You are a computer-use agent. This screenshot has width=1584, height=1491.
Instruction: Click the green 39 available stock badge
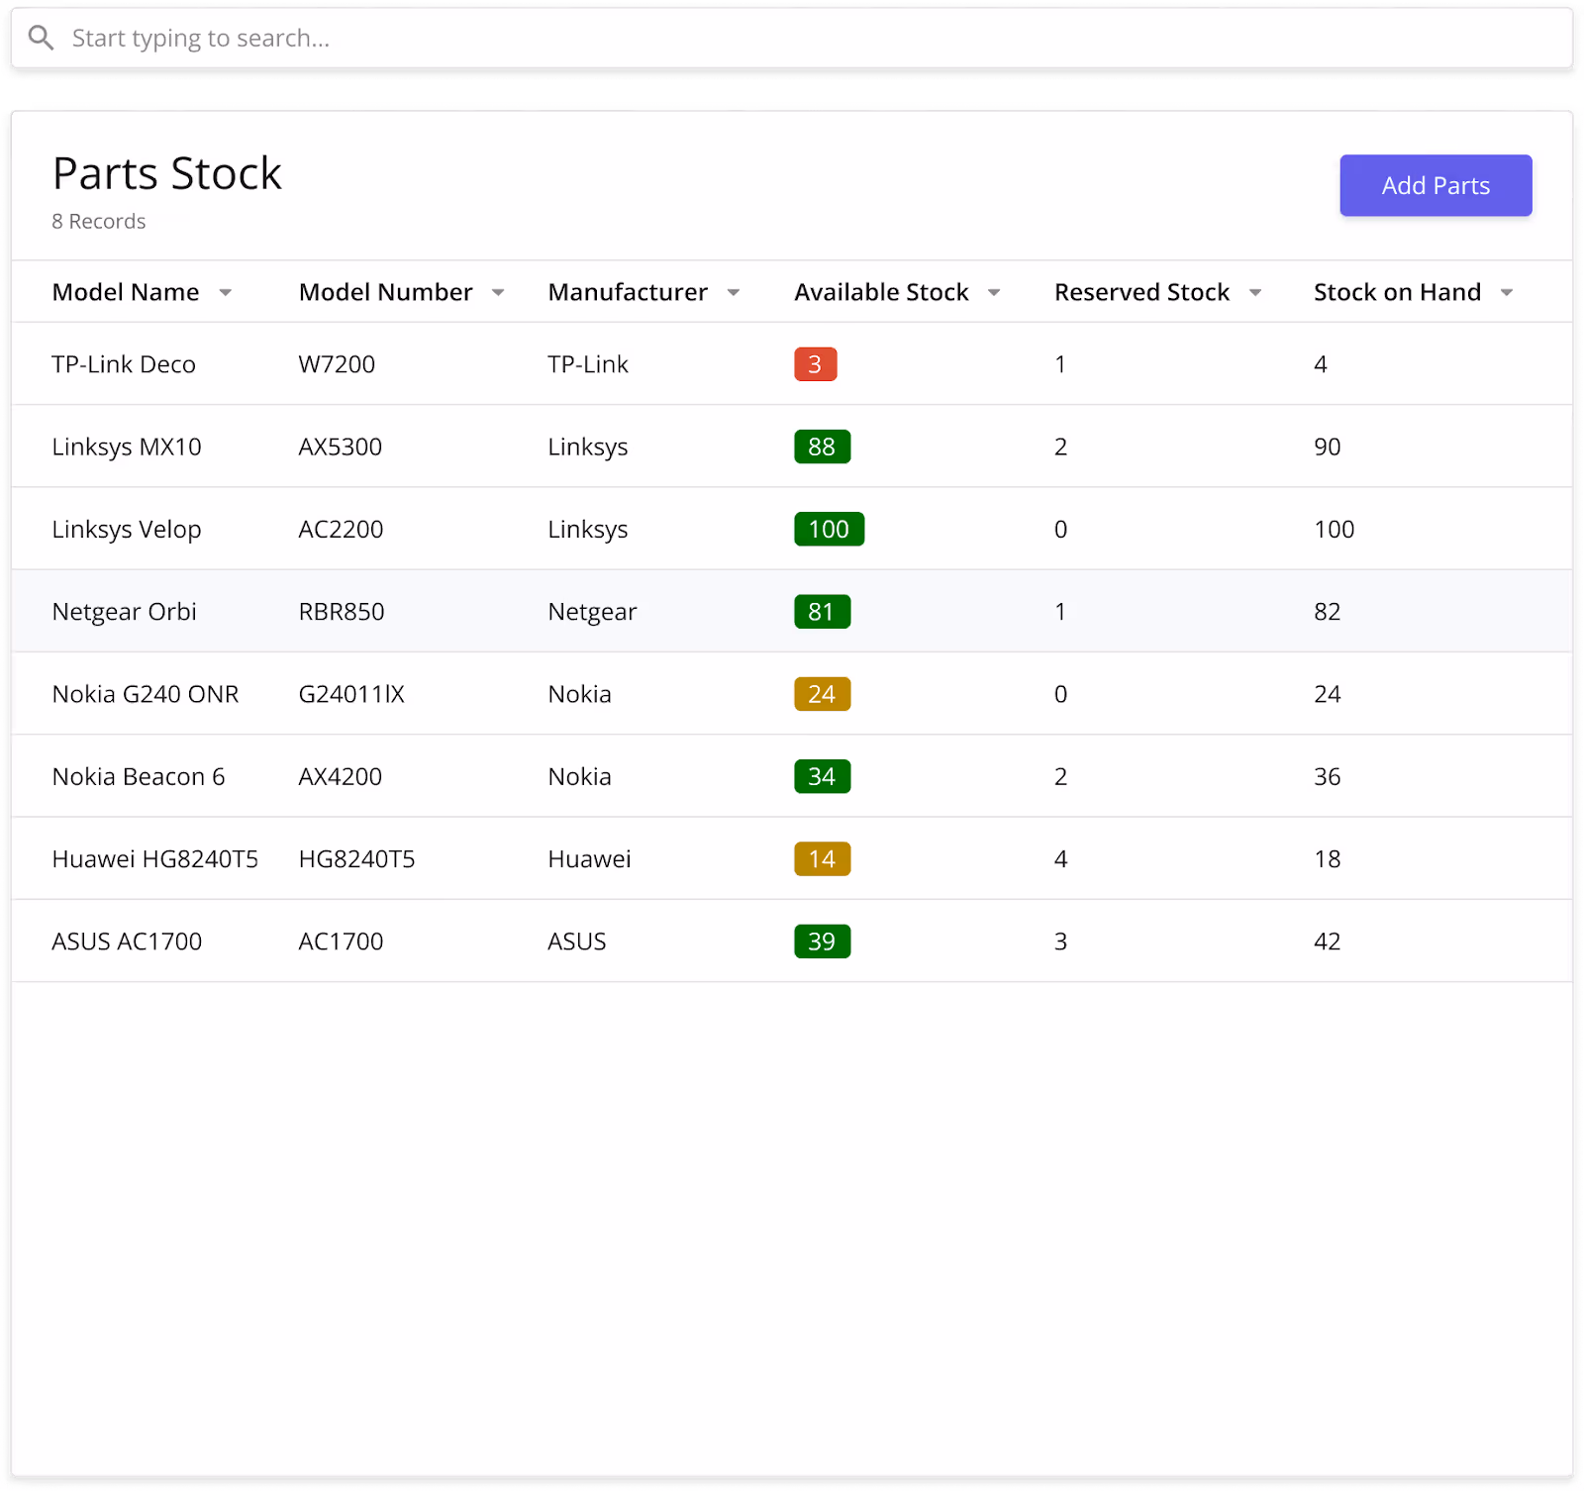pos(822,942)
